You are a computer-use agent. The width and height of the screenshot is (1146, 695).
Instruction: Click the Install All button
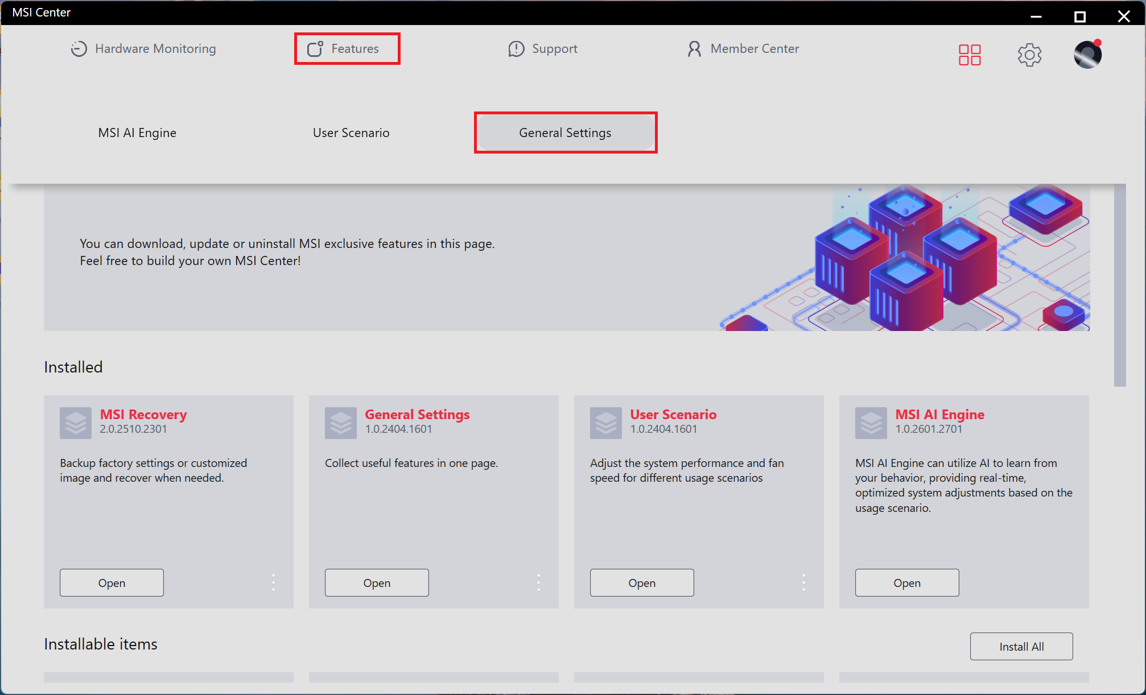1021,646
